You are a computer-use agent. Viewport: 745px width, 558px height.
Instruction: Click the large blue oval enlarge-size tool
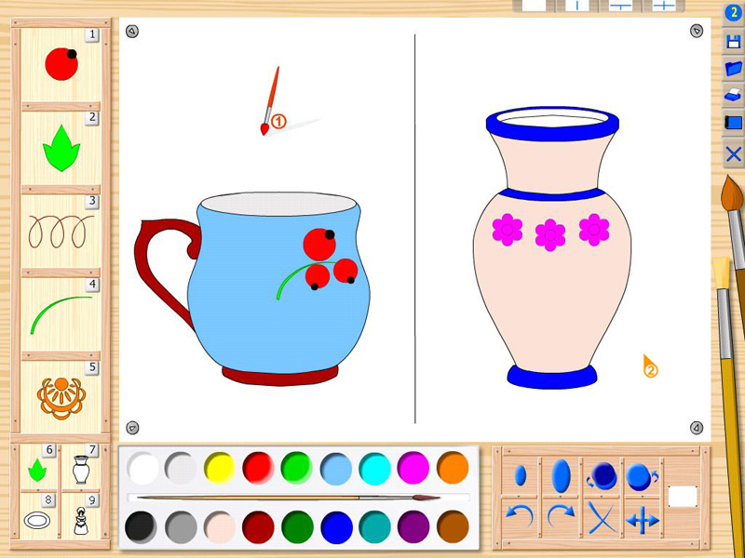(562, 475)
